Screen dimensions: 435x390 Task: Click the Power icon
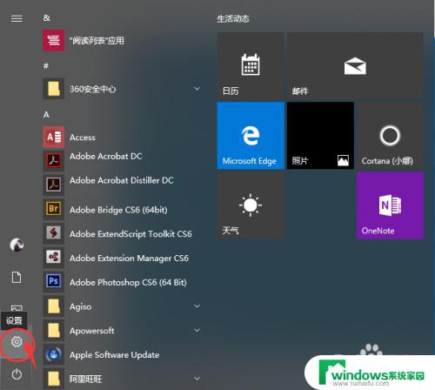(x=17, y=373)
